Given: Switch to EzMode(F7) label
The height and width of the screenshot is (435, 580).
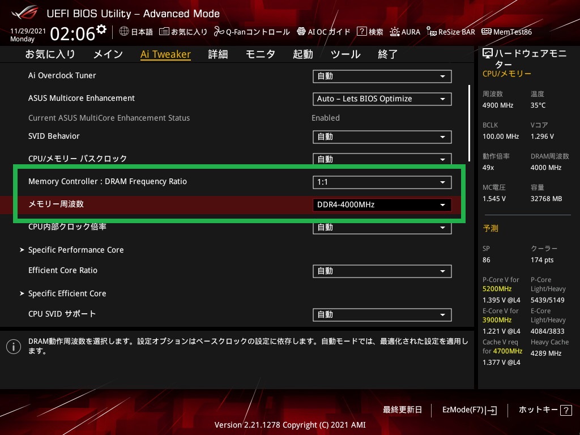Looking at the screenshot, I should tap(463, 410).
